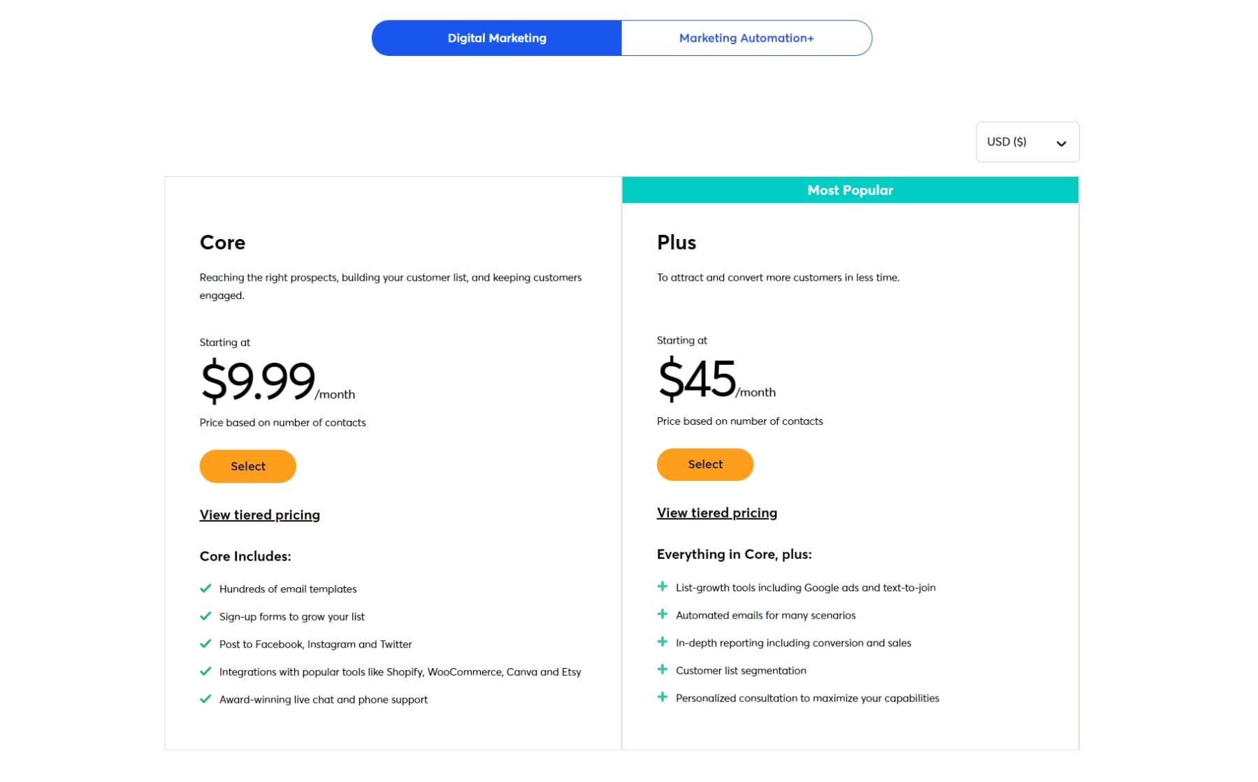Select the Digital Marketing tab
The image size is (1258, 782).
497,38
